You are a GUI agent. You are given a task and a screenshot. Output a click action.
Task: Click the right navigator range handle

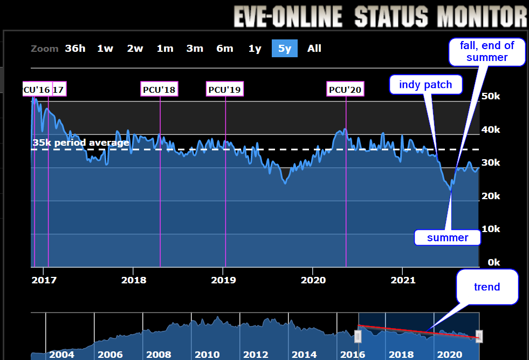[479, 336]
